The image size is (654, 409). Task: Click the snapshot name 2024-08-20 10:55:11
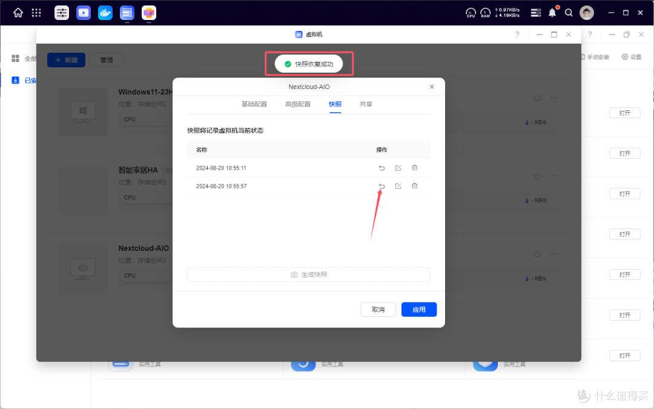tap(221, 168)
